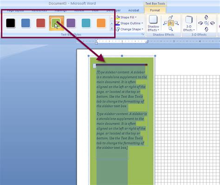Apply the purple text box style

pos(71,23)
